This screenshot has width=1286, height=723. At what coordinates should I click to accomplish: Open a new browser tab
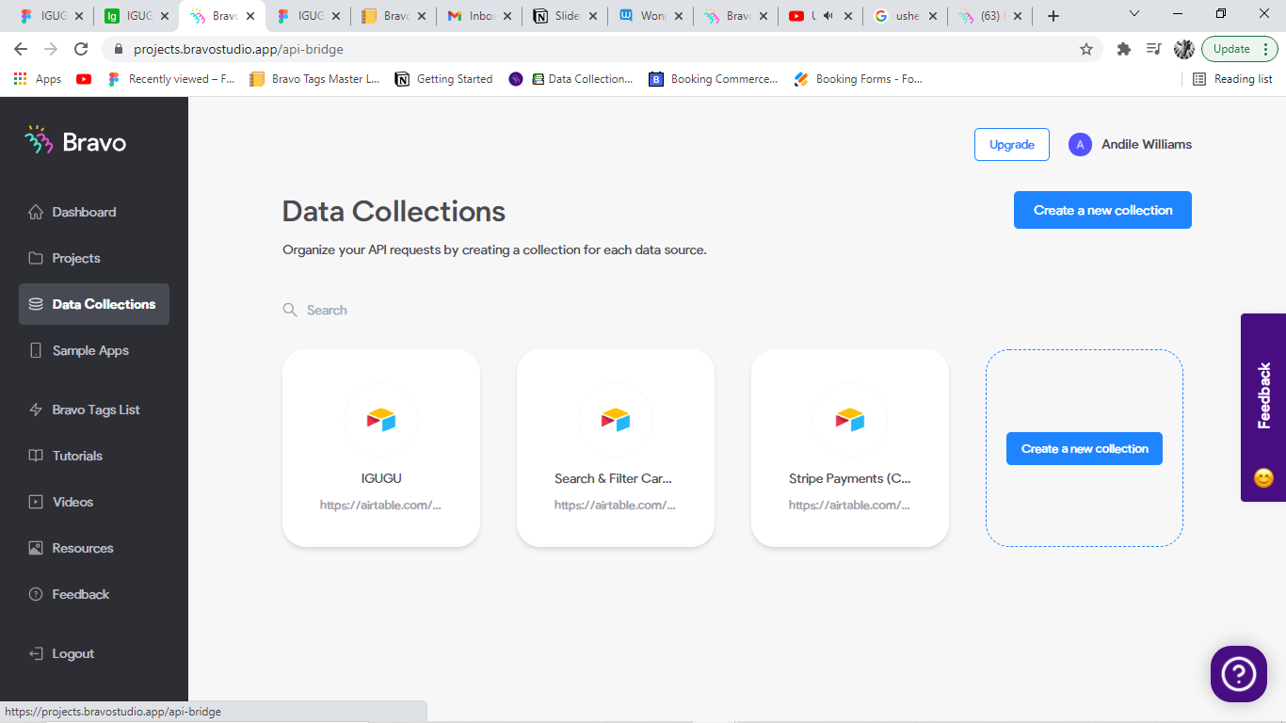tap(1053, 16)
